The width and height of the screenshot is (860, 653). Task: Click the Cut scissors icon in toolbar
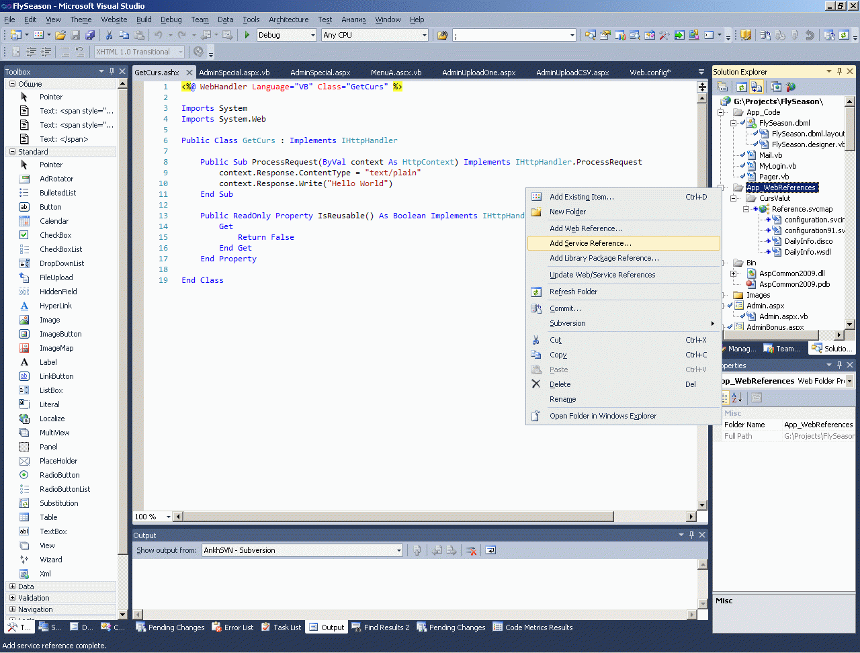[109, 35]
